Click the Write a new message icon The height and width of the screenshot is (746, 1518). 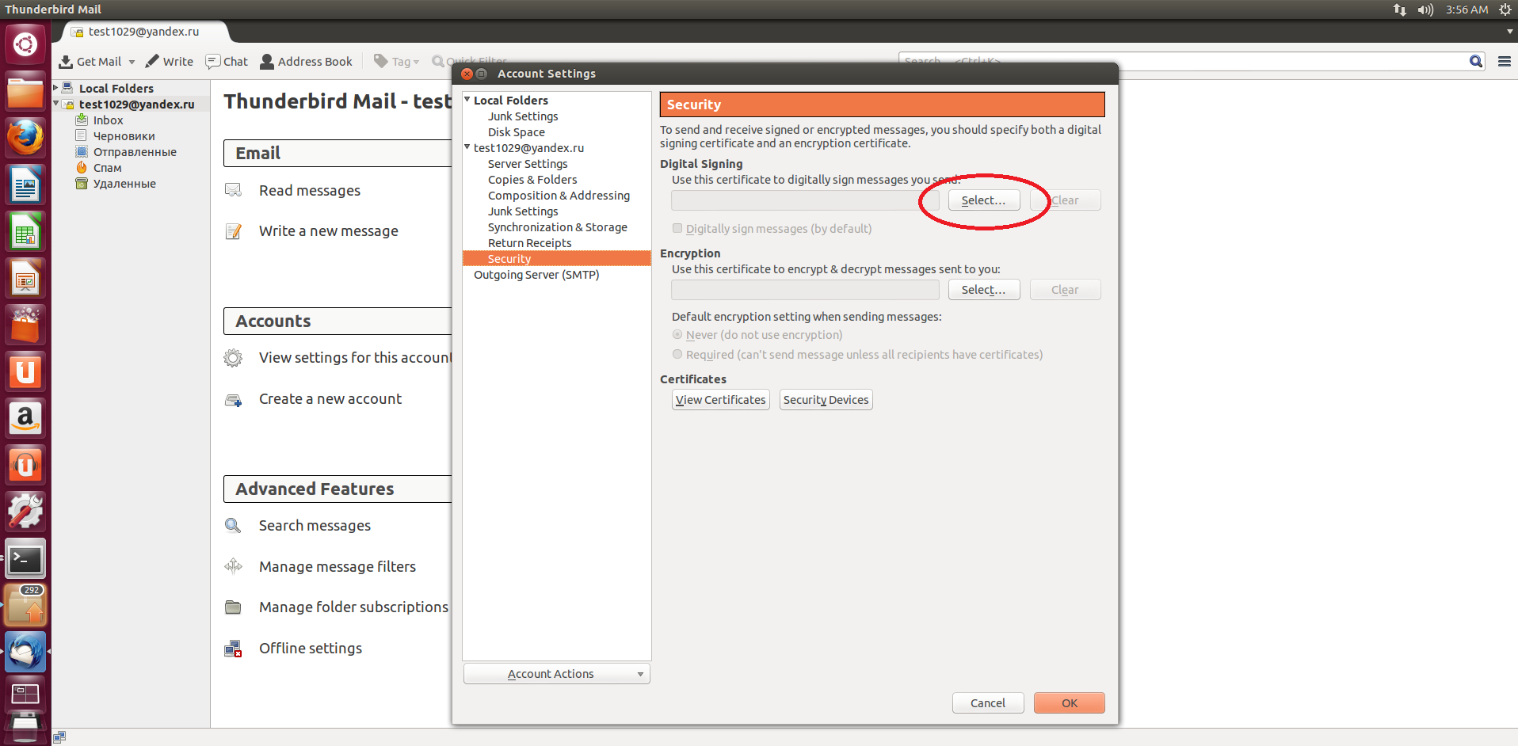pos(233,231)
